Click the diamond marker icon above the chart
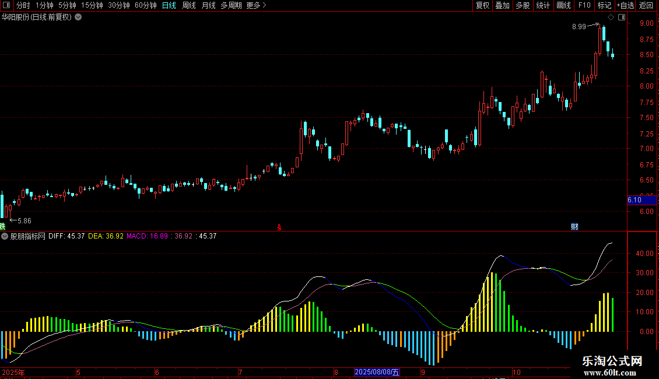This screenshot has width=659, height=379. (611, 17)
